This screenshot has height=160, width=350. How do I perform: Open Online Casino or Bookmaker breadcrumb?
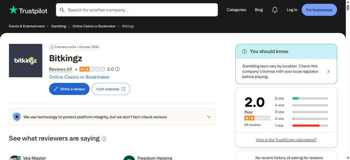point(94,26)
